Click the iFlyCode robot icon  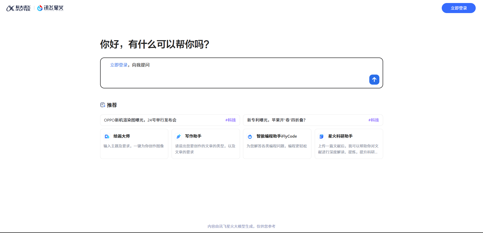click(250, 136)
